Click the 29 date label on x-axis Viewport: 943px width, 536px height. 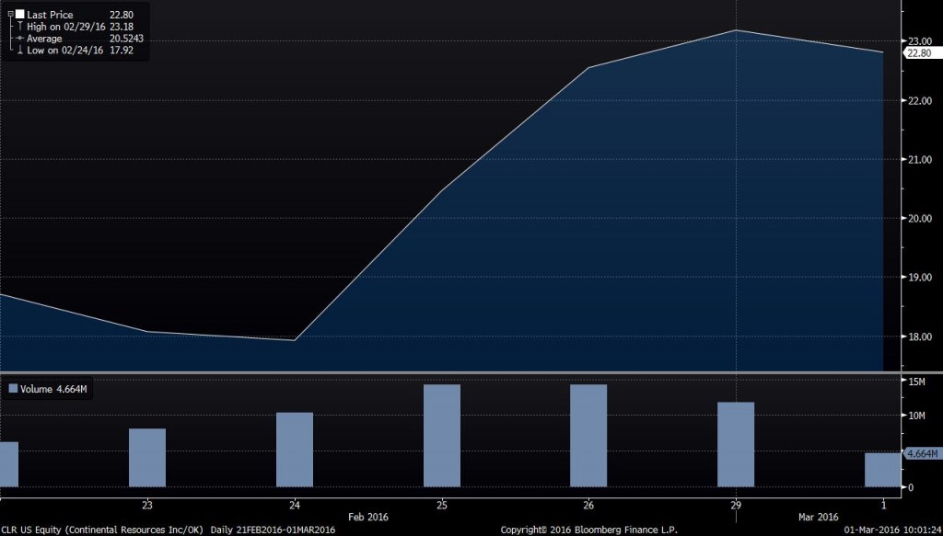[736, 505]
